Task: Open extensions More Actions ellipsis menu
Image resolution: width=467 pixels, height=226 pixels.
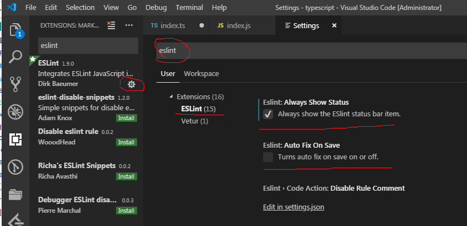Action: (129, 25)
